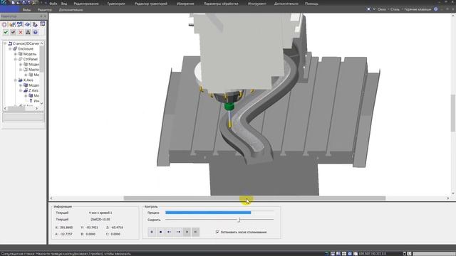Click the fifth machine-parts icon in navigator toolbar
This screenshot has height=256, width=456.
35,24
